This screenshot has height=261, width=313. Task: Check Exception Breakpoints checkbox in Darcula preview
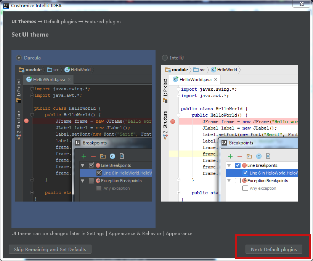coord(91,181)
